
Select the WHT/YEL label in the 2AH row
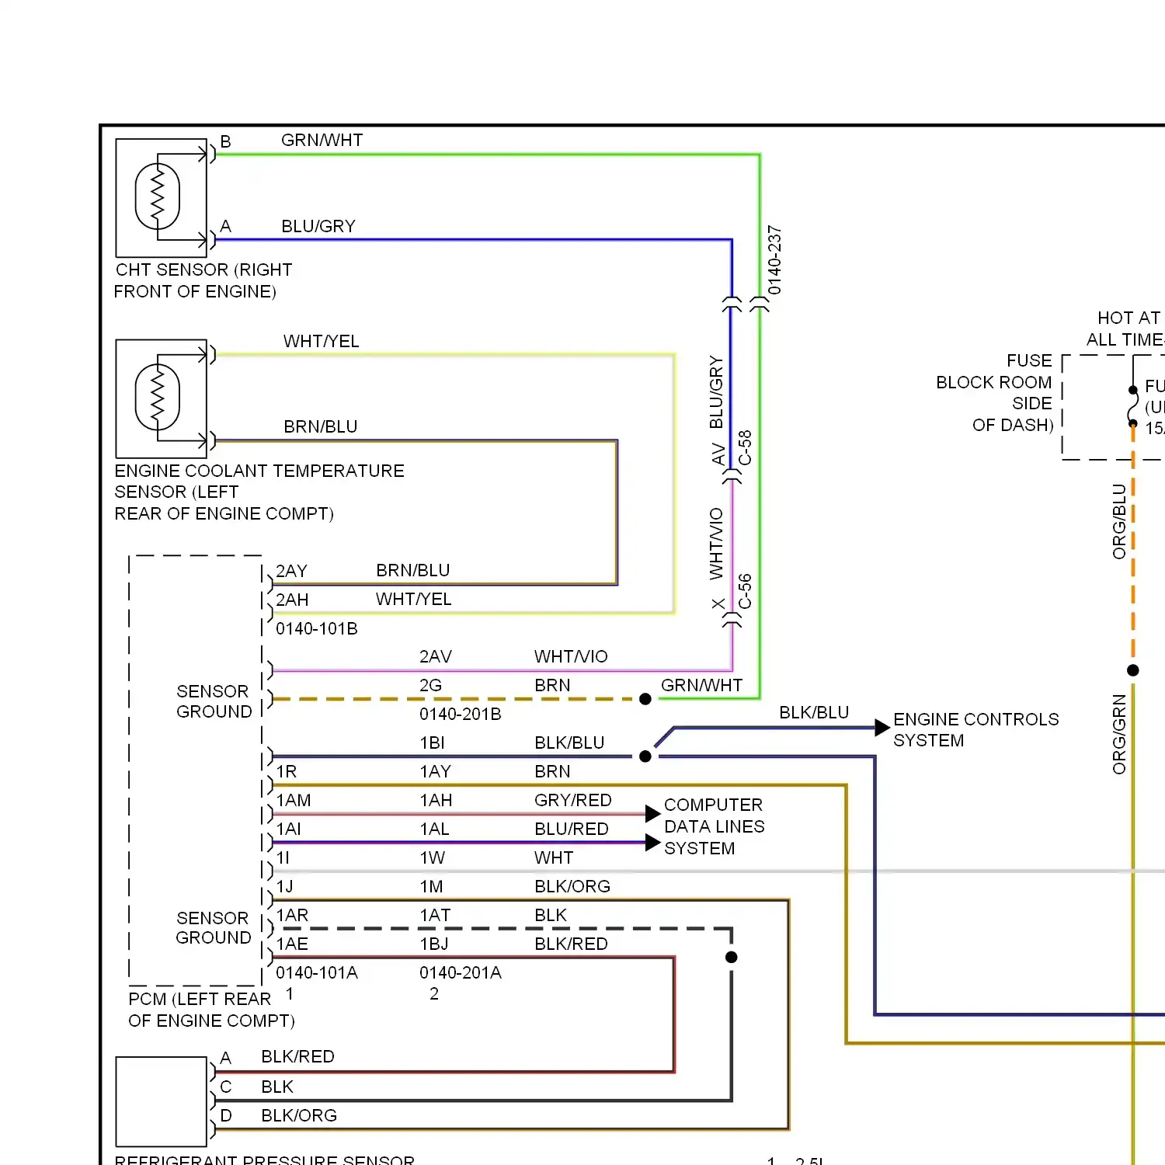(x=414, y=600)
